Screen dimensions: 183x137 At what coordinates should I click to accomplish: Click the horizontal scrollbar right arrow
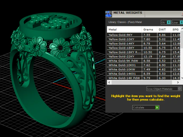(178, 82)
